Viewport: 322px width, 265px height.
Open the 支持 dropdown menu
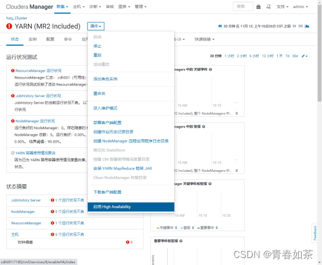(x=282, y=7)
